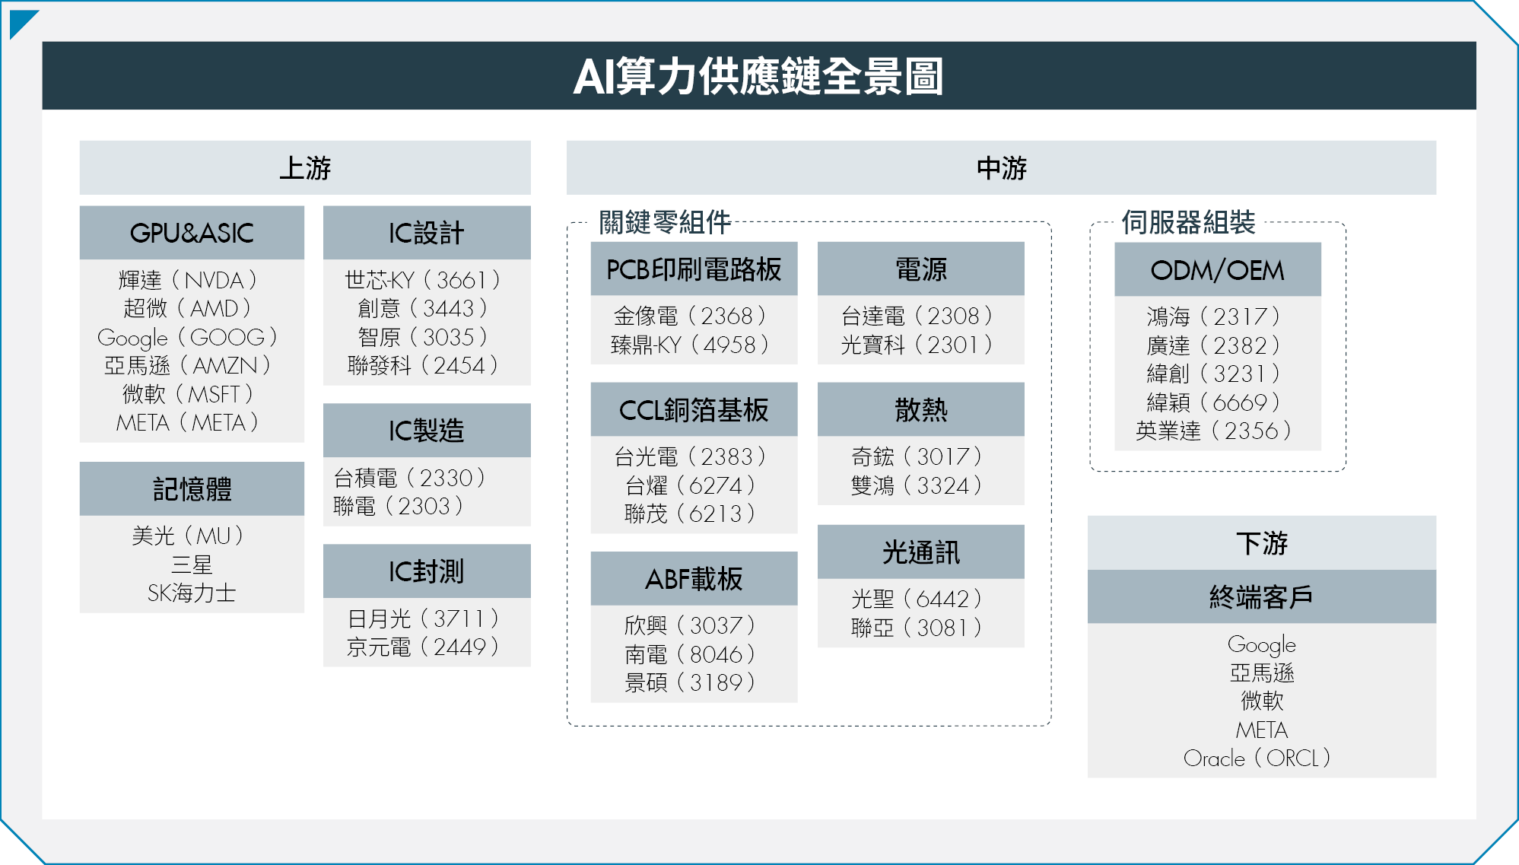Image resolution: width=1519 pixels, height=865 pixels.
Task: Select the 中游 section header
Action: tap(1001, 167)
